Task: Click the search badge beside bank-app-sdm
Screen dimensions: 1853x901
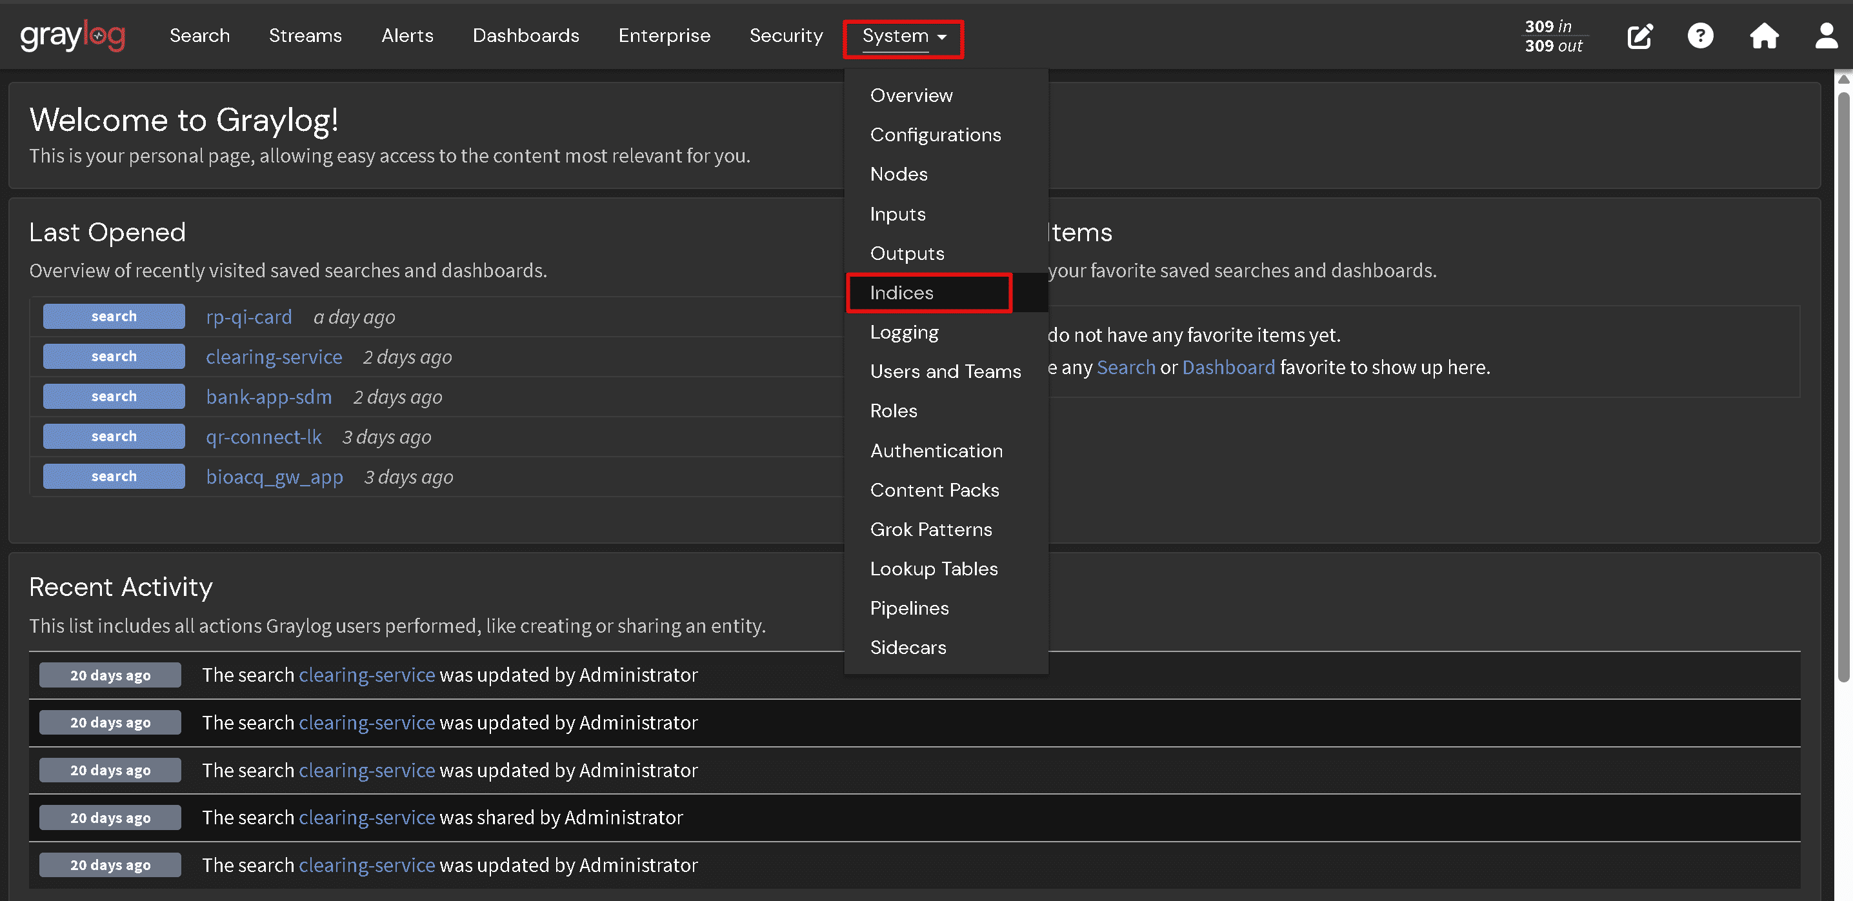Action: 114,396
